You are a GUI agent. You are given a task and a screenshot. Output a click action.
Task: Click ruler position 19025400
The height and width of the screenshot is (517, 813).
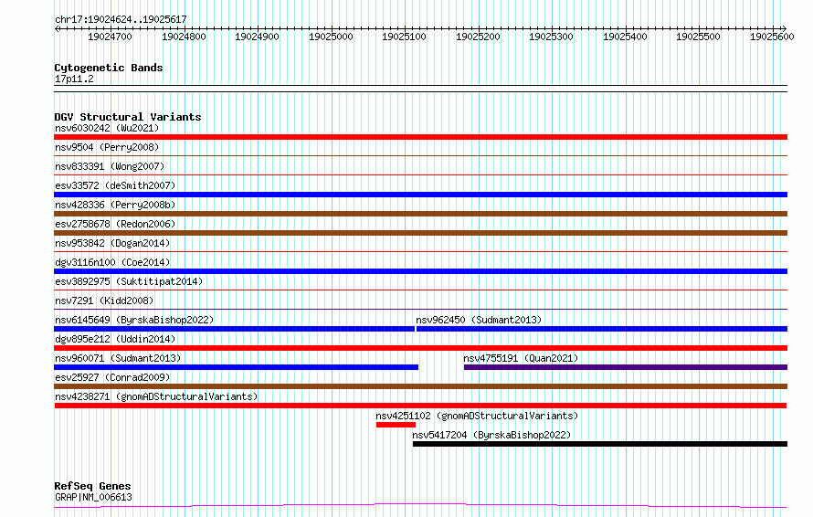click(625, 37)
